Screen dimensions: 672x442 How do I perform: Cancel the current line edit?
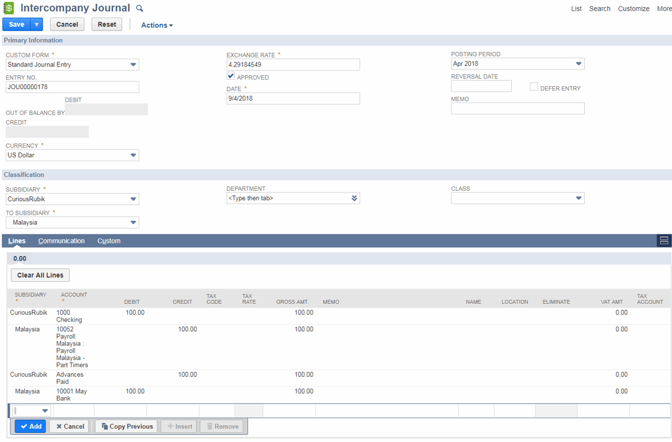(x=69, y=426)
